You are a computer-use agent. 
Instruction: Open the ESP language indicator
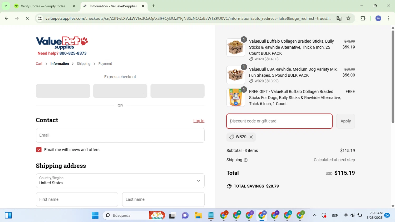335,215
